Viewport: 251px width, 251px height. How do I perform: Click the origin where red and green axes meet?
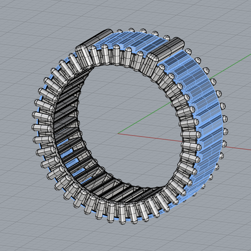point(118,133)
